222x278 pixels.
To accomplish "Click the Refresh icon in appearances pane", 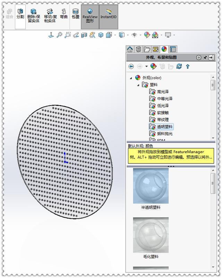I will [x=179, y=67].
